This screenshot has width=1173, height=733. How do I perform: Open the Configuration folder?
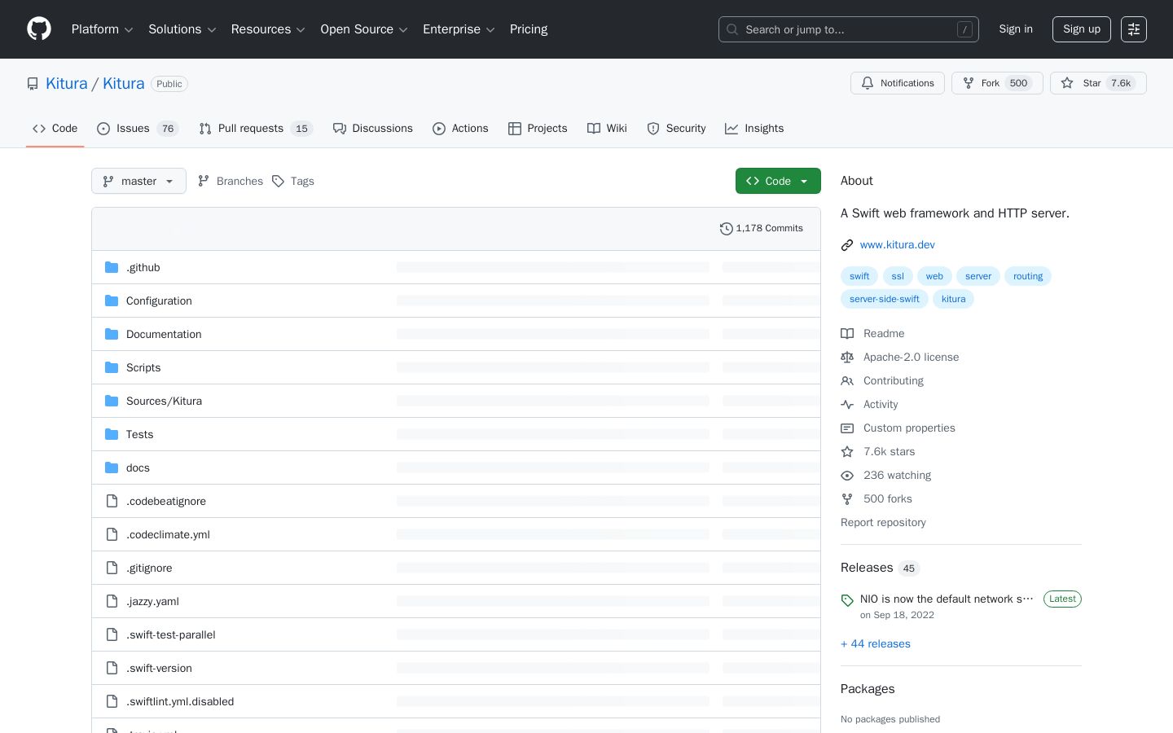(159, 301)
